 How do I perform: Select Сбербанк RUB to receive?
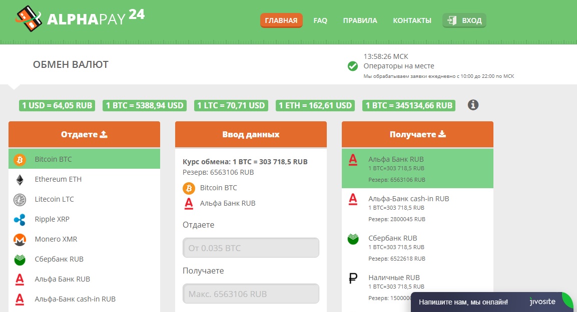417,248
